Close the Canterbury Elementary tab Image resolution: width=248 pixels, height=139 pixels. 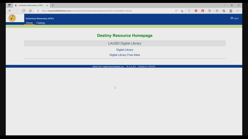(47, 6)
